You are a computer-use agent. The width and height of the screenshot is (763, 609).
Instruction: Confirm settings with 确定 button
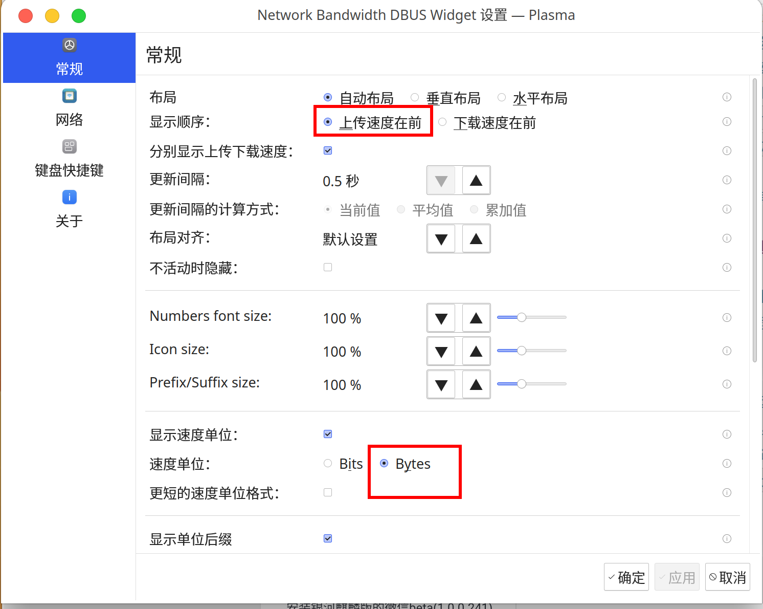tap(626, 577)
